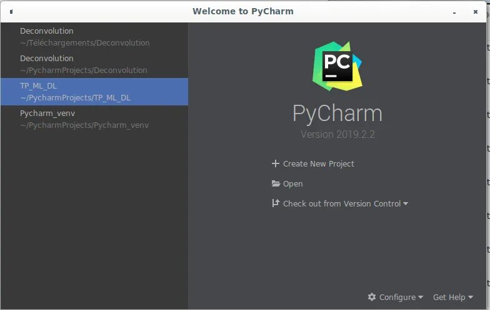The height and width of the screenshot is (310, 490).
Task: Click the folder icon next to Open
Action: (276, 183)
